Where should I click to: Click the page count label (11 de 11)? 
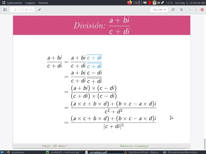click(x=26, y=10)
